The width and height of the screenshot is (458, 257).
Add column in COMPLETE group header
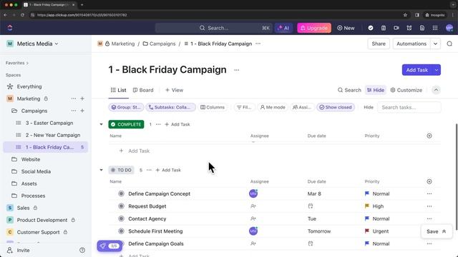click(429, 136)
